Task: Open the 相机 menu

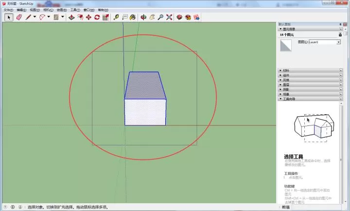Action: (48, 10)
